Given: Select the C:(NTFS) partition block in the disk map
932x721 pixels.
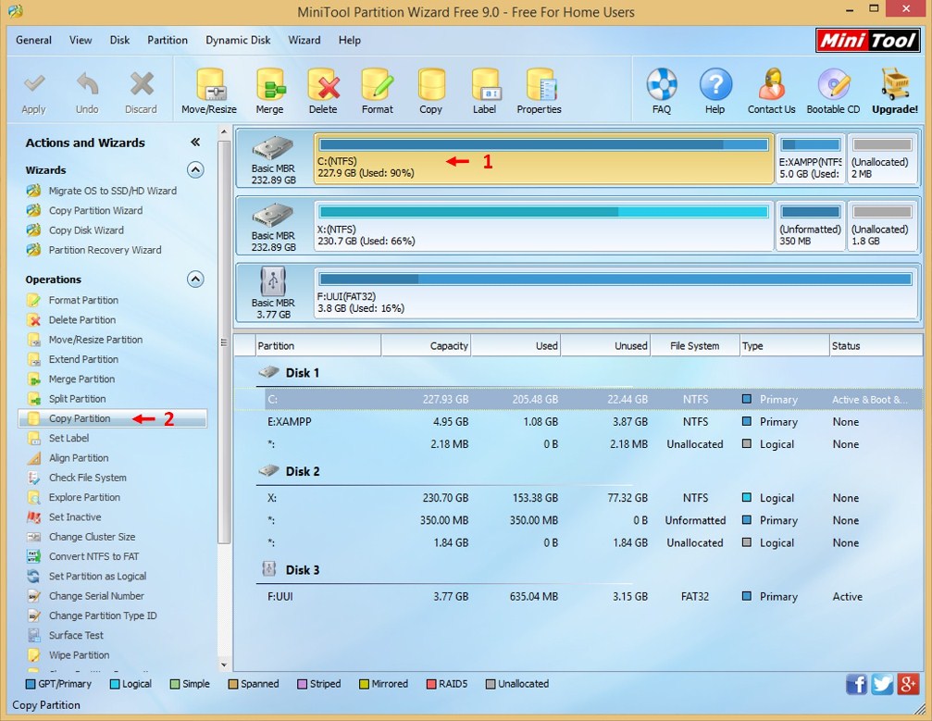Looking at the screenshot, I should tap(543, 158).
